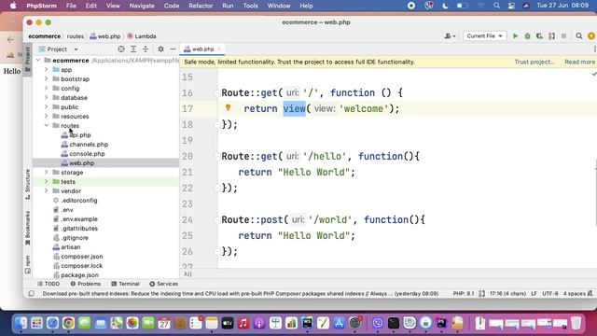Viewport: 597px width, 336px height.
Task: Open the Bookmarks tool window stripe
Action: [x=27, y=228]
